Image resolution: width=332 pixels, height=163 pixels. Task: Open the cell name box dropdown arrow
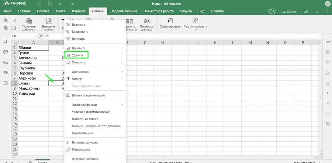[35, 36]
